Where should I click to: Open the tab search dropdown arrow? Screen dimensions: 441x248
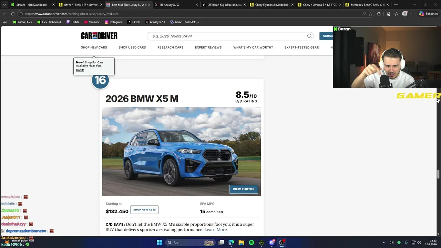tap(4, 5)
